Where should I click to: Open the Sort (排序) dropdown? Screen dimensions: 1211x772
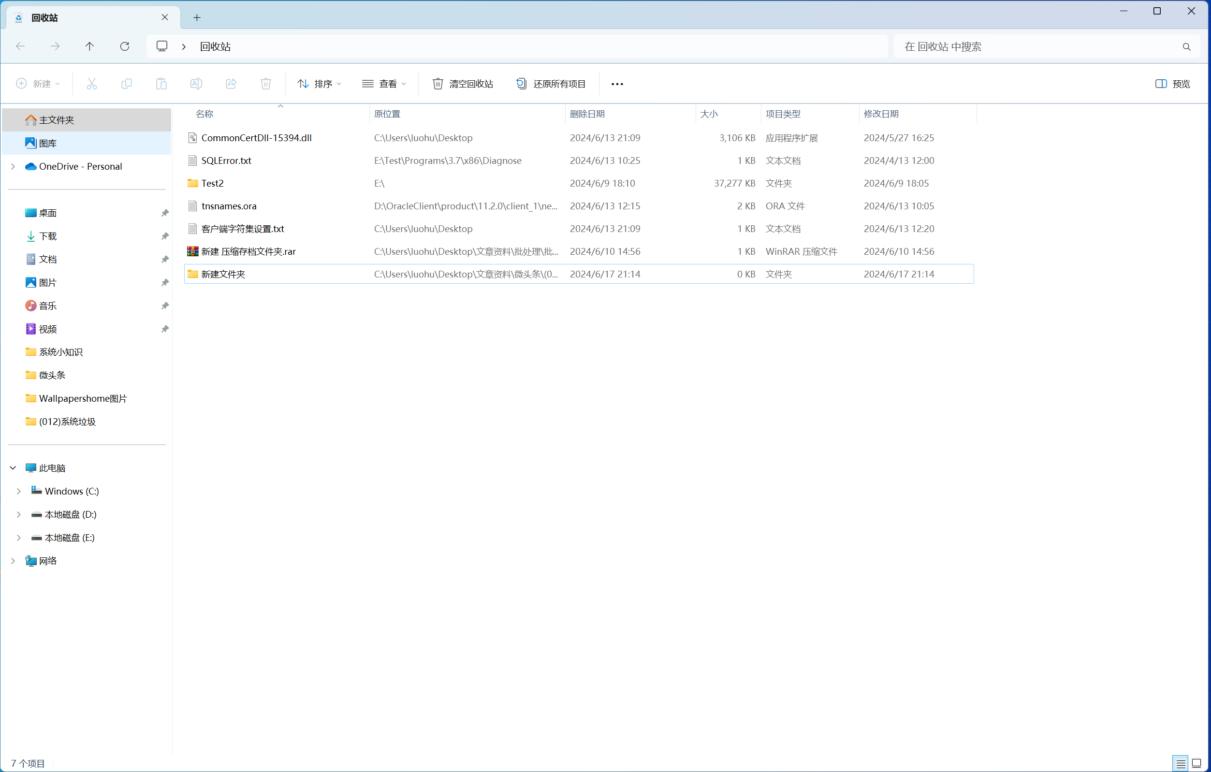click(320, 84)
